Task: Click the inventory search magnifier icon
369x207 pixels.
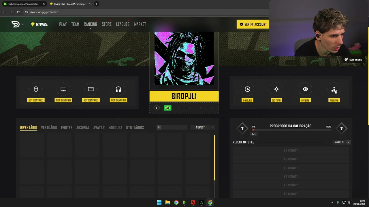Action: coord(159,127)
